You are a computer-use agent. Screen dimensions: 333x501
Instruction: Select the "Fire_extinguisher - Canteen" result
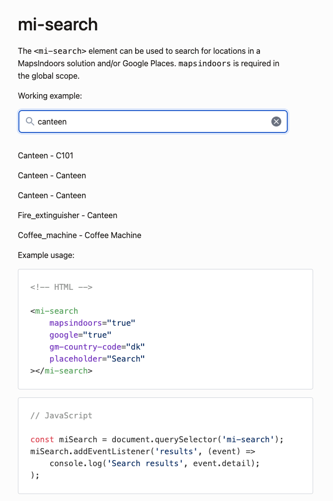(68, 215)
